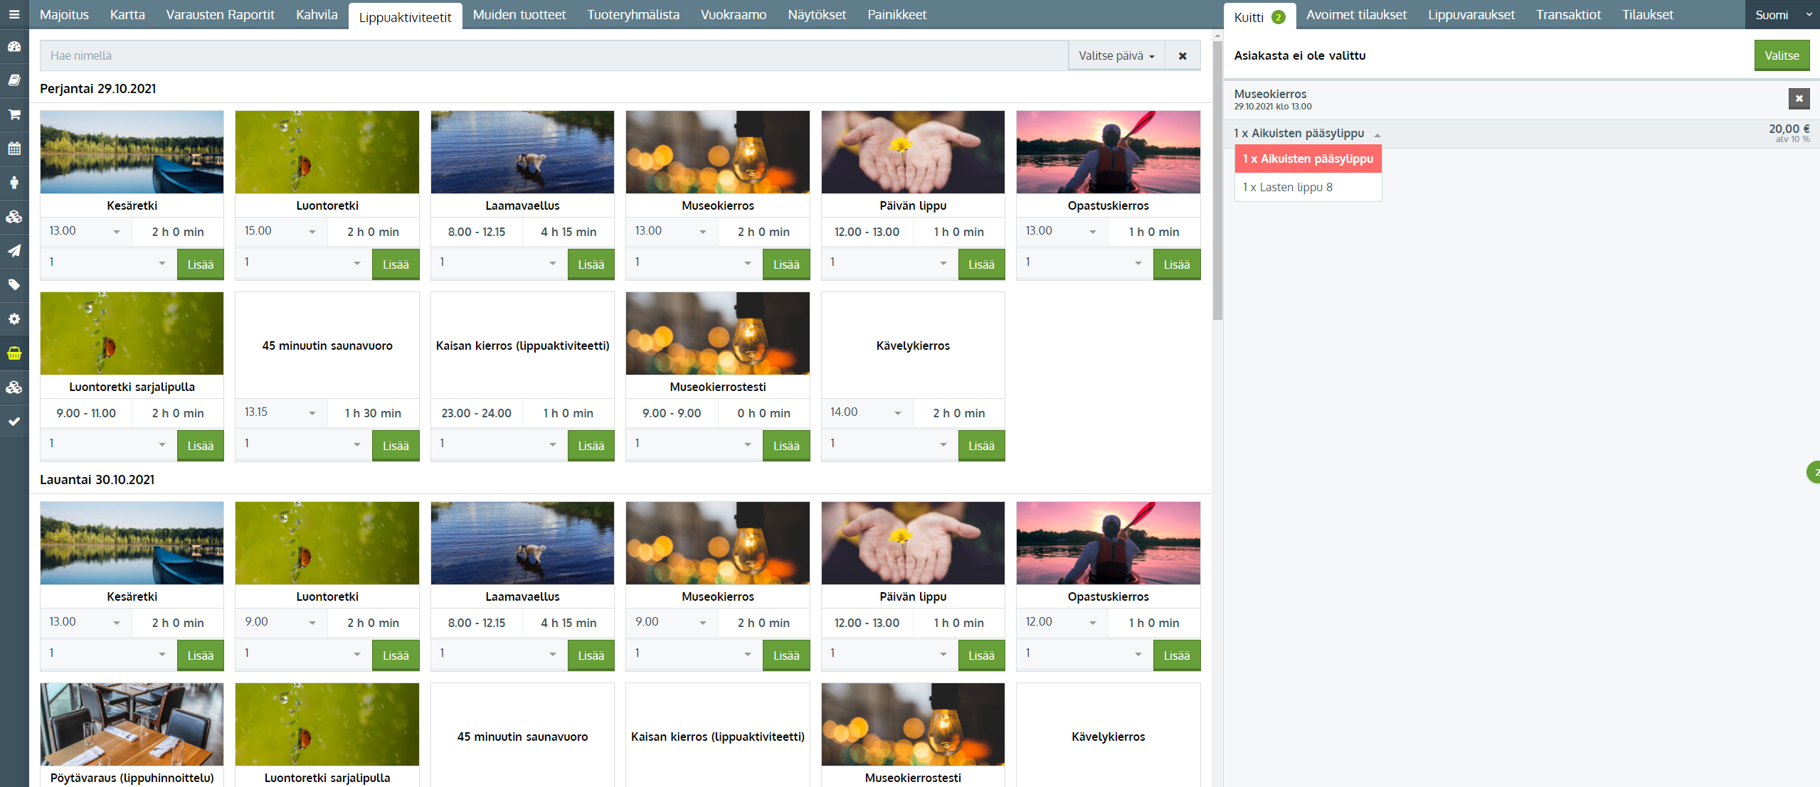The height and width of the screenshot is (787, 1820).
Task: Click the paper plane sidebar icon
Action: (14, 251)
